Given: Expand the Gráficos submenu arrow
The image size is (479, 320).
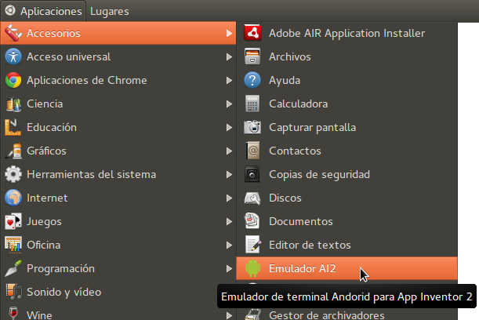Looking at the screenshot, I should pos(229,151).
